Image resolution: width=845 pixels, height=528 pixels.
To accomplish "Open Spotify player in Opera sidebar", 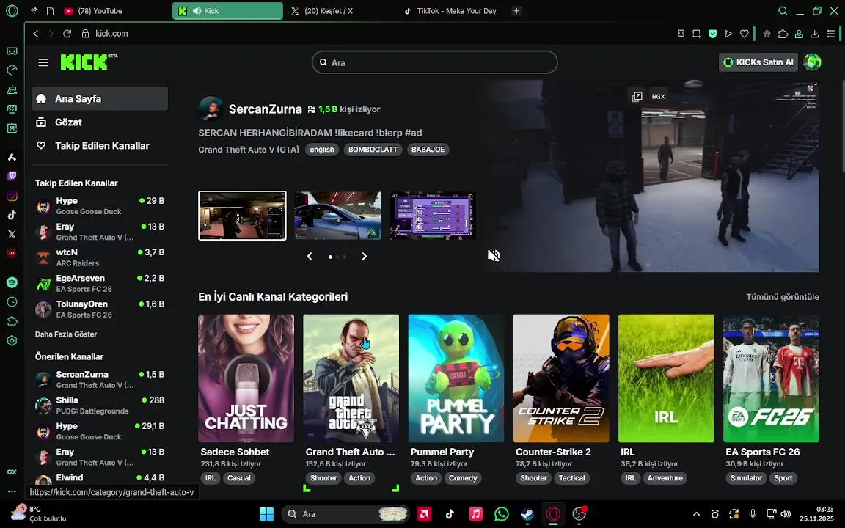I will [x=12, y=282].
